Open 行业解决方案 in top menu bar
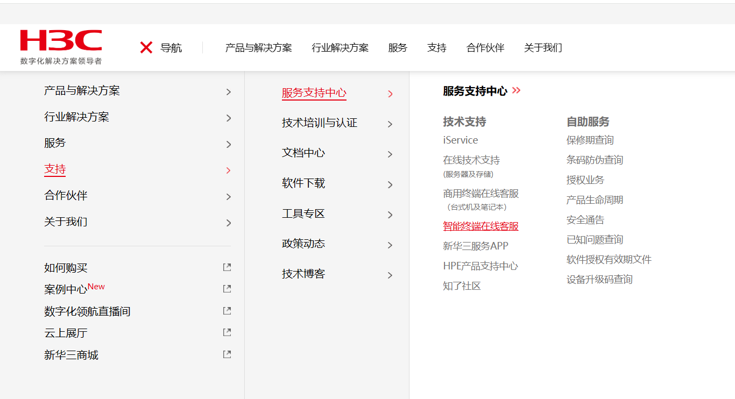This screenshot has height=399, width=735. coord(340,48)
